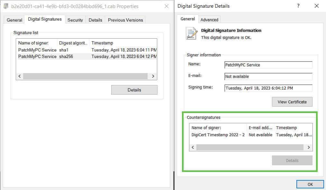Click the cab file icon in Properties title bar
326x190 pixels.
[x=6, y=6]
